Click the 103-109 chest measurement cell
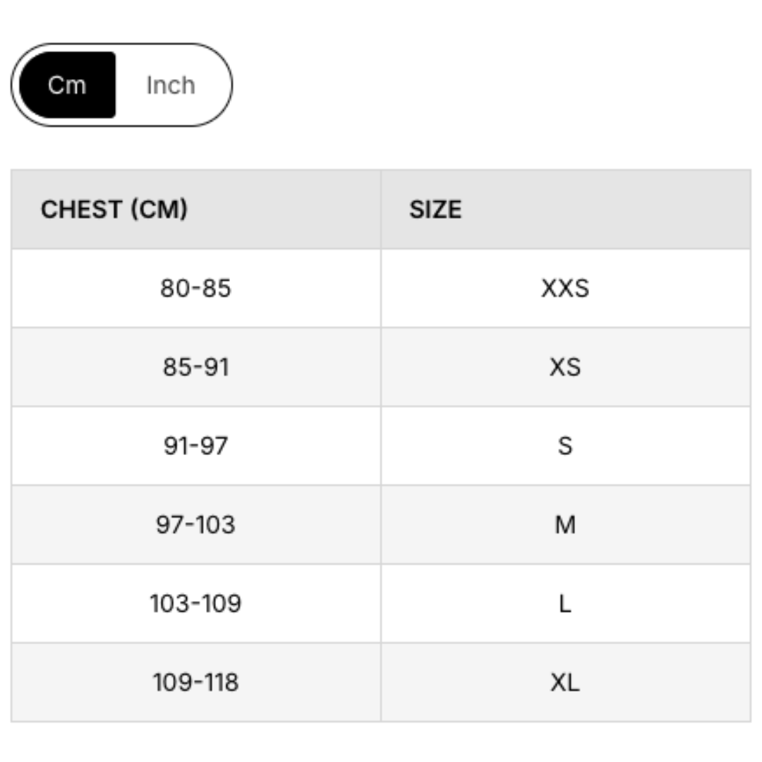This screenshot has height=762, width=762. 195,603
